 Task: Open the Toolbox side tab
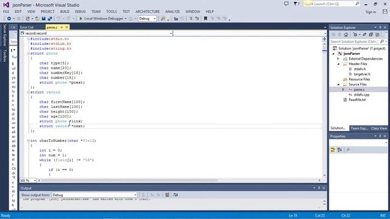[x=4, y=55]
